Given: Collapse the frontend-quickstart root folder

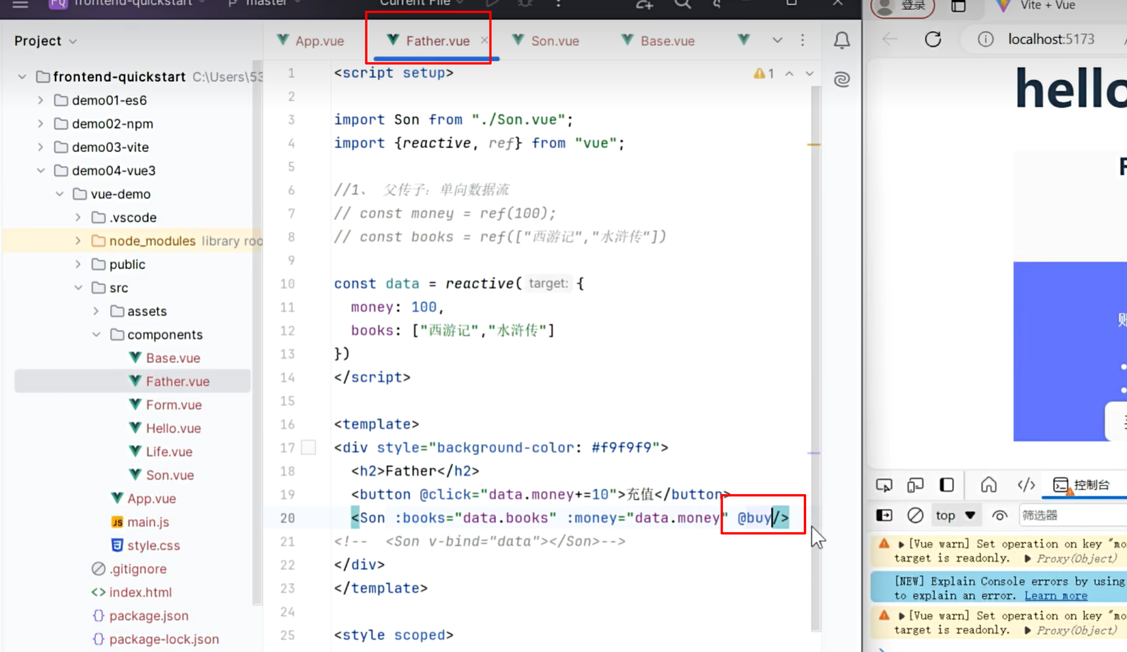Looking at the screenshot, I should click(22, 77).
